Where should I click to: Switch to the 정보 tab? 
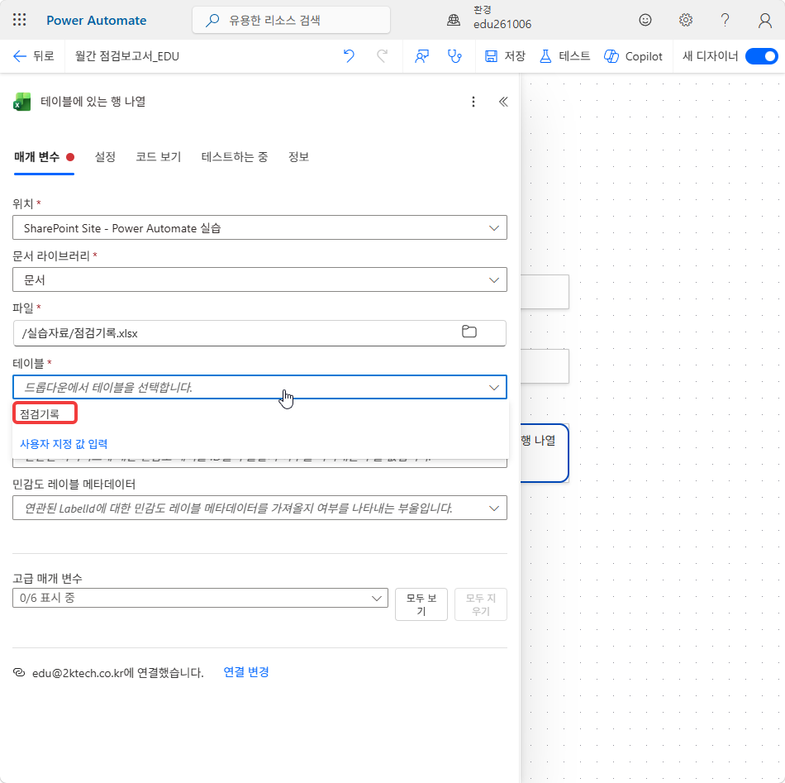298,157
